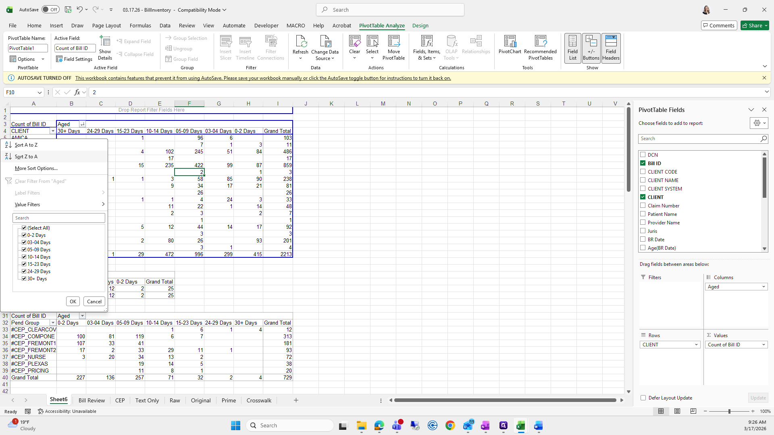
Task: Check the Claim Number field checkbox
Action: tap(643, 205)
